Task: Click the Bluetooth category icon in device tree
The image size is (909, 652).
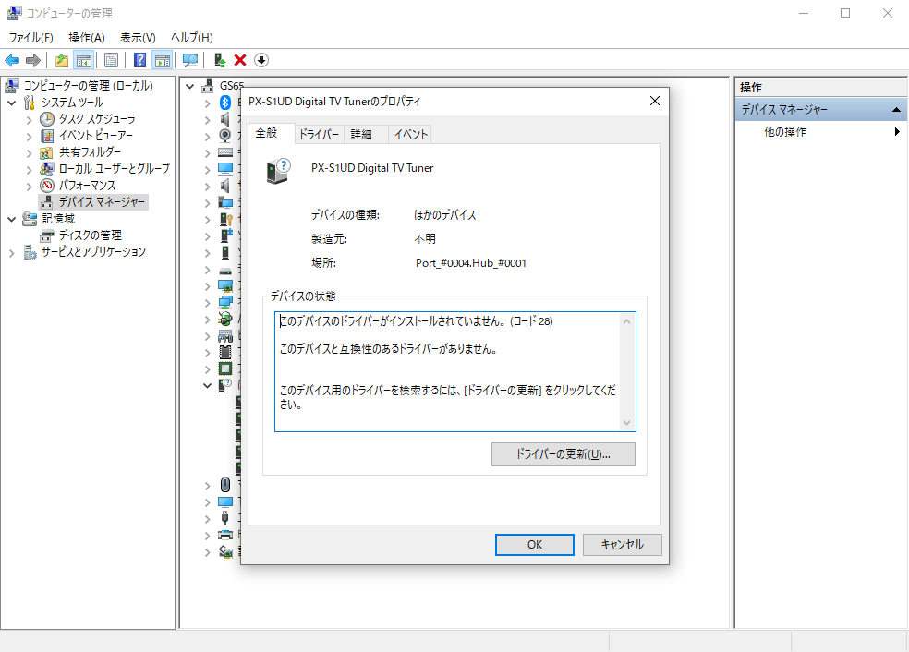Action: 224,103
